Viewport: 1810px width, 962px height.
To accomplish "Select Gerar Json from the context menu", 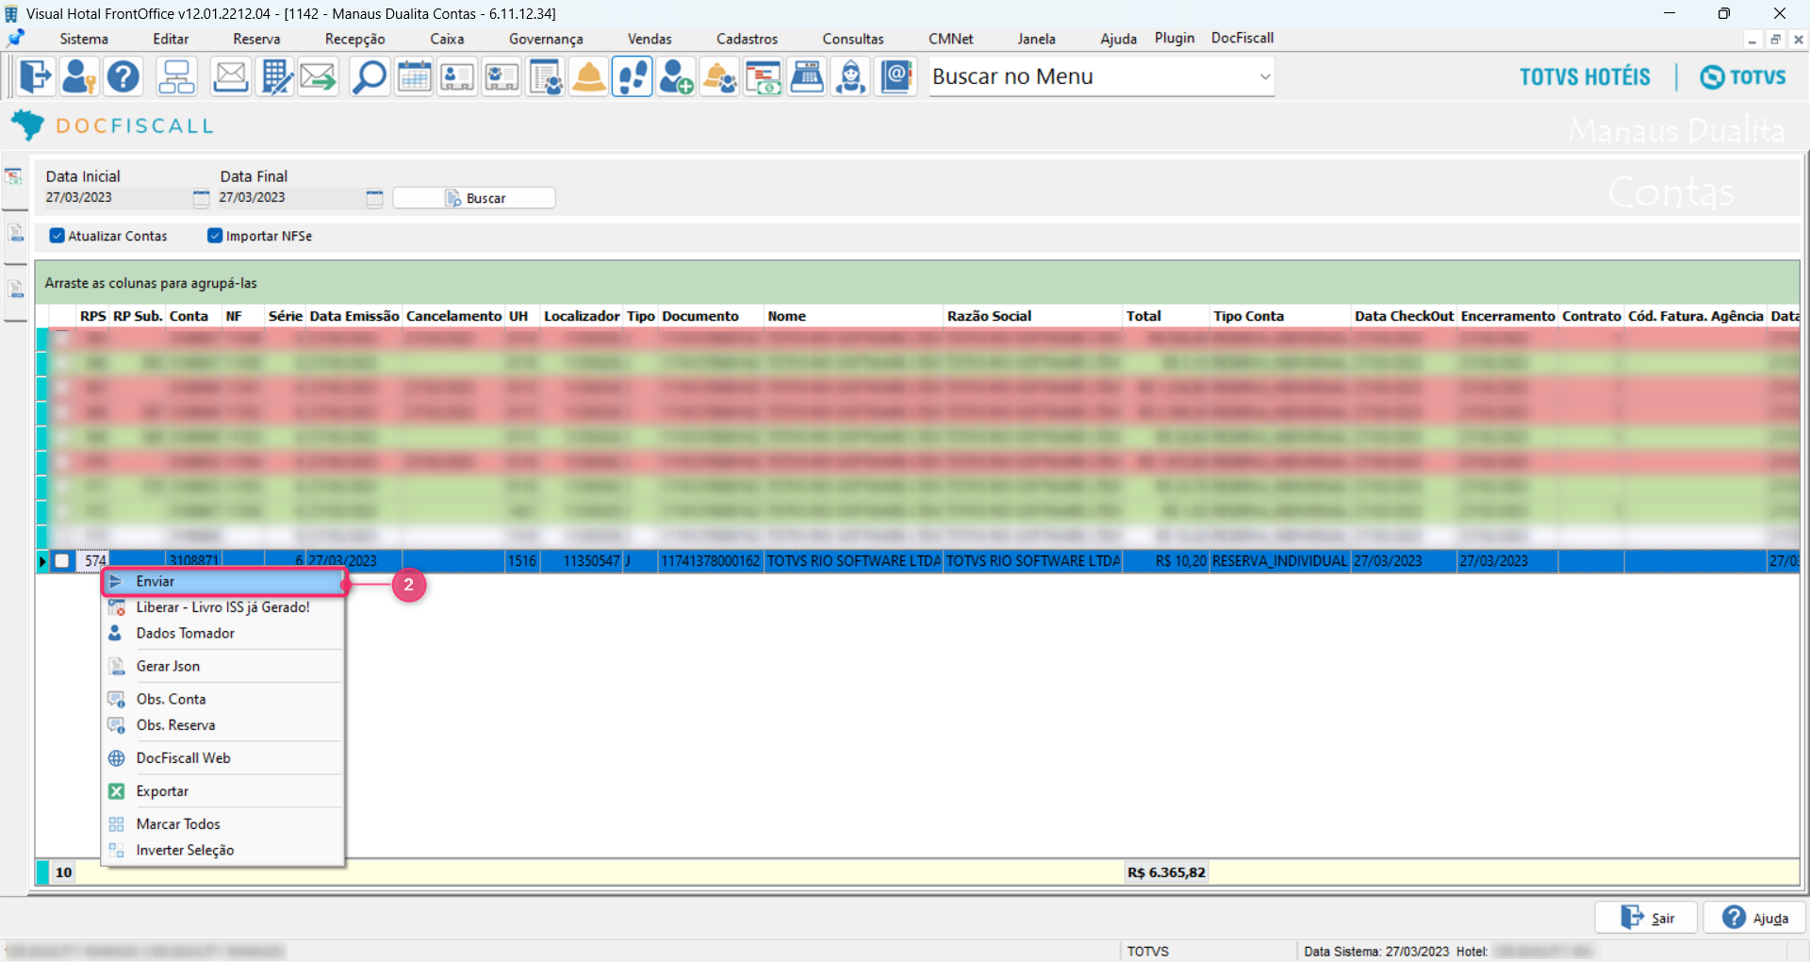I will point(223,667).
